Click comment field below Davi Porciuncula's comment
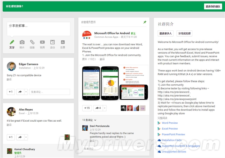225x158 pixels. [x=114, y=149]
